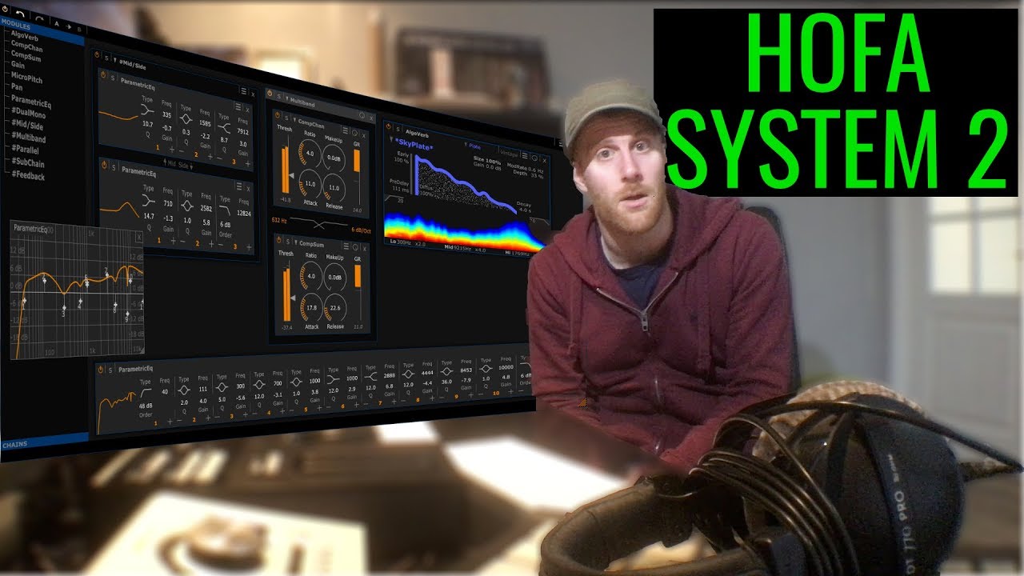Close the floating ParametricEq graph window
1024x576 pixels.
tap(139, 237)
